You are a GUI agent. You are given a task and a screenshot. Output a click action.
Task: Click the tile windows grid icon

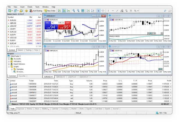point(83,11)
